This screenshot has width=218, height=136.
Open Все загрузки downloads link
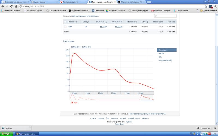(206, 128)
